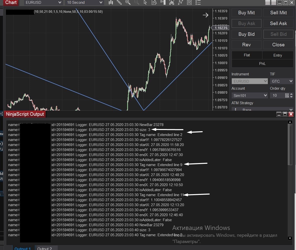Click the 23:03:30 'size: 3' output line
Viewport: 296px width, 250px height.
tap(79, 130)
